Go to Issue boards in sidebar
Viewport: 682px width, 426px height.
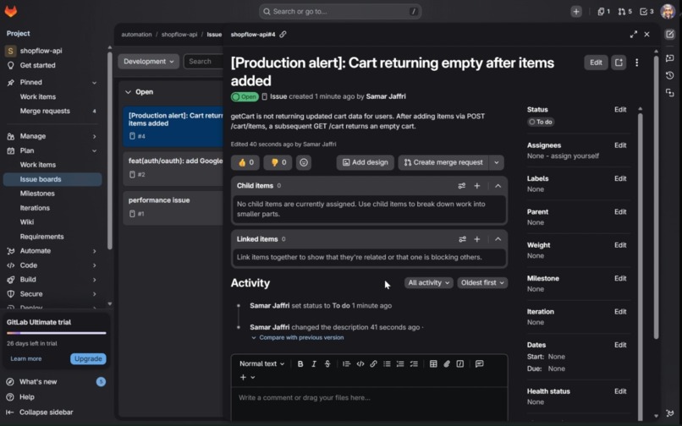(x=52, y=179)
